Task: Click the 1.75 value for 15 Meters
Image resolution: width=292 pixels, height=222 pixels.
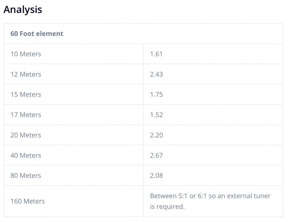Action: [x=156, y=95]
